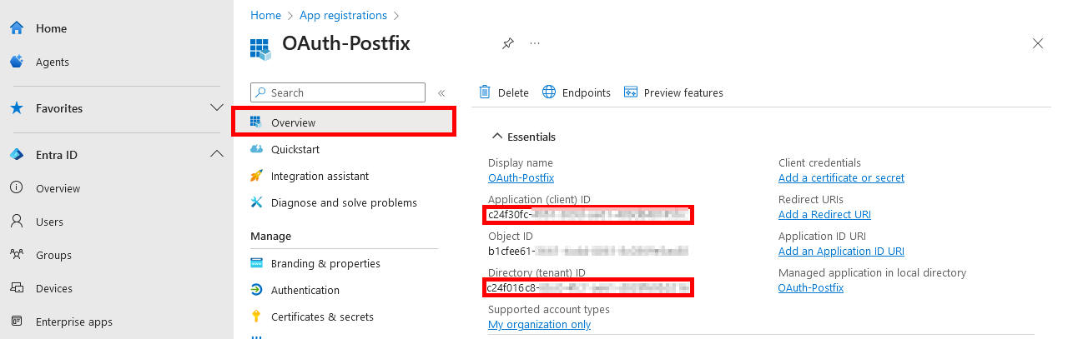Click App registrations breadcrumb

(343, 15)
